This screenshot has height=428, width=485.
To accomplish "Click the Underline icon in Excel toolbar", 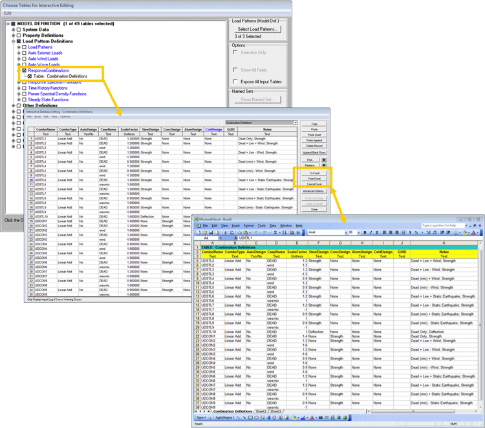I will [377, 232].
